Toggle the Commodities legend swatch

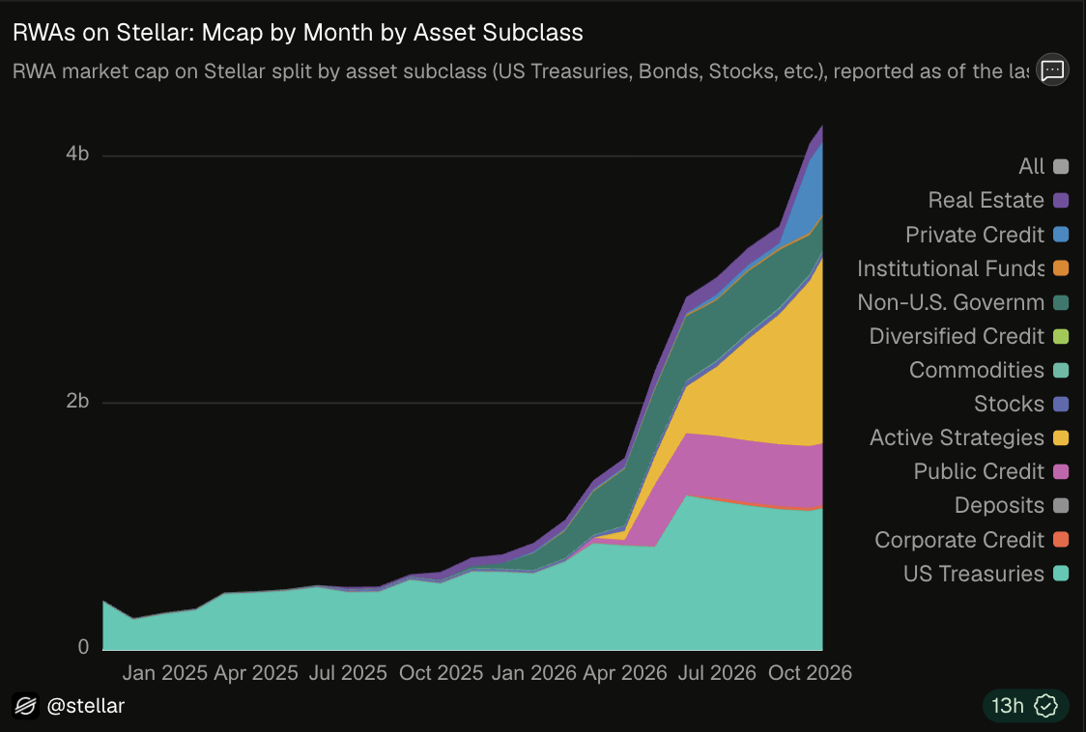point(1060,370)
